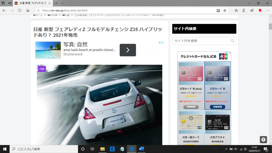Select the JCBカード W plusL card image
This screenshot has width=272, height=153.
tap(191, 74)
